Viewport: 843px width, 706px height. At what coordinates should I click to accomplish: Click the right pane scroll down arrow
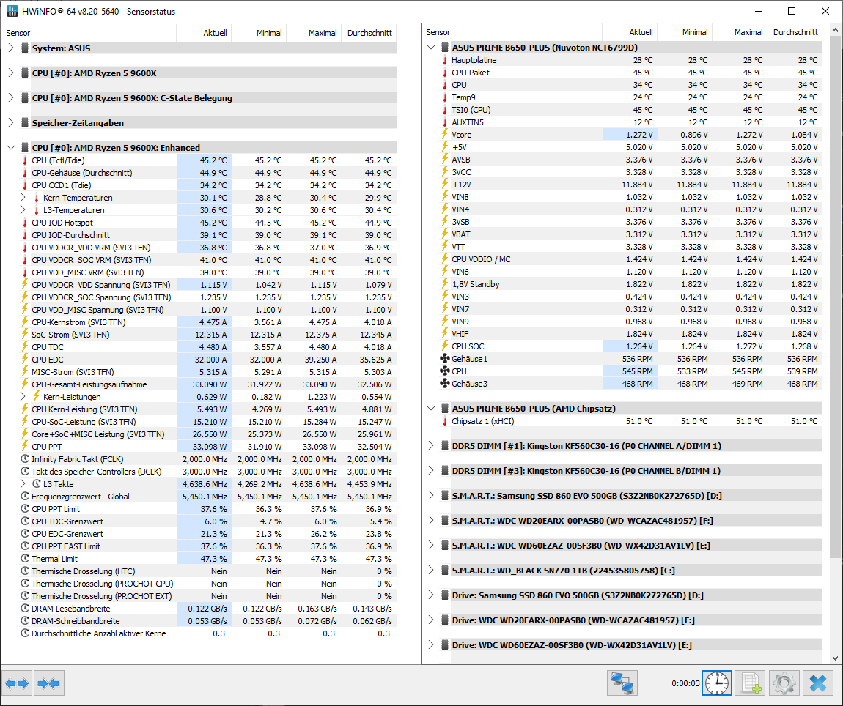(x=835, y=658)
